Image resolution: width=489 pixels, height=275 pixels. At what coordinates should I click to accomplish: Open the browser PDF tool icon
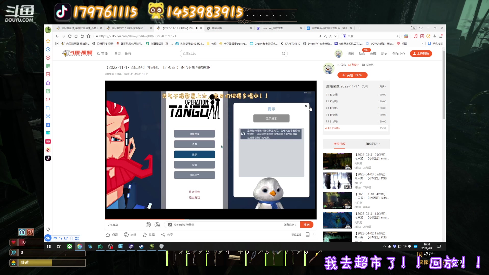[422, 36]
